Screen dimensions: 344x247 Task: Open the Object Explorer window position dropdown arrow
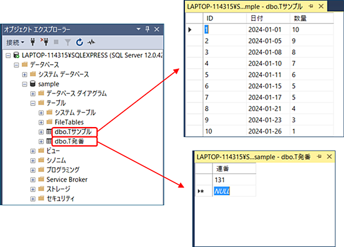(x=139, y=29)
